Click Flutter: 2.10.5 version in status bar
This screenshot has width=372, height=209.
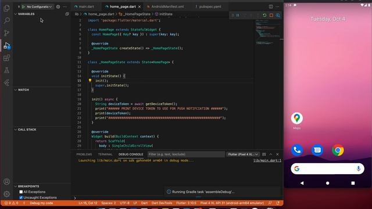tap(186, 203)
